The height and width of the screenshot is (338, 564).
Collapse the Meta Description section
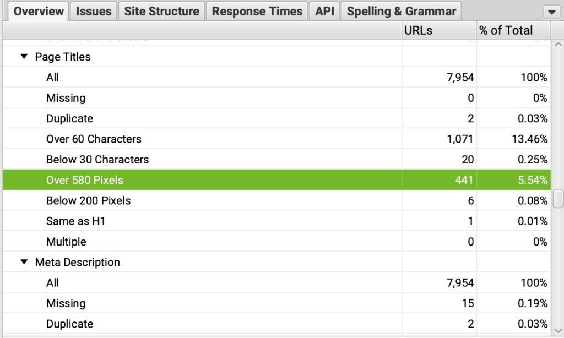click(x=24, y=262)
